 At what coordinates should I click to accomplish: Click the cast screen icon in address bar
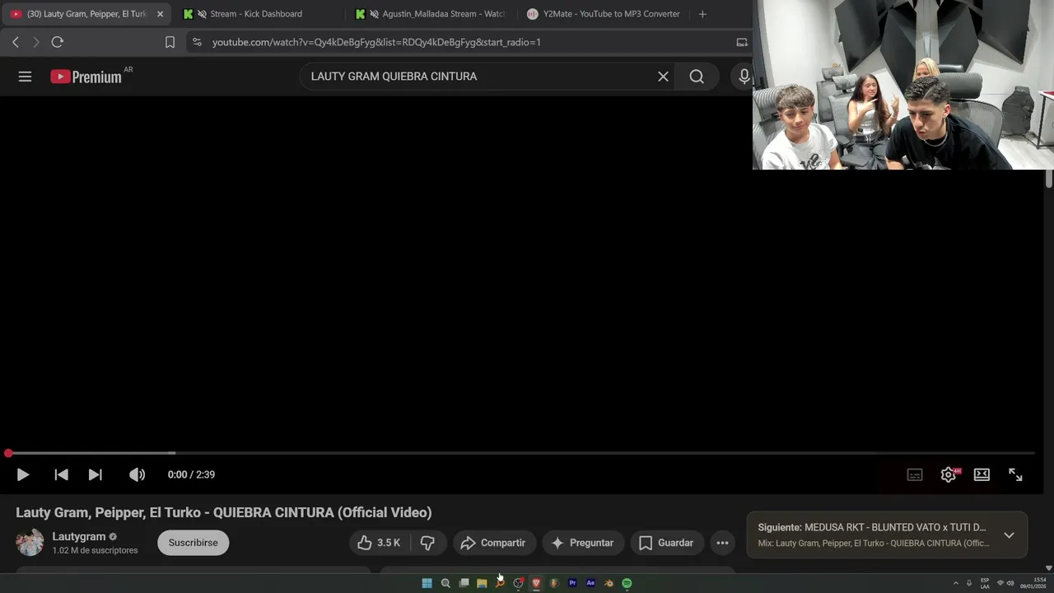742,42
